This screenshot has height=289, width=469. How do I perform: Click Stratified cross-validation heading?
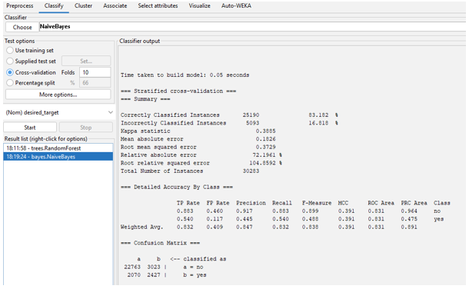[178, 91]
